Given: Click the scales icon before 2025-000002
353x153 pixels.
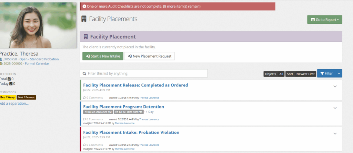Looking at the screenshot, I should point(1,63).
